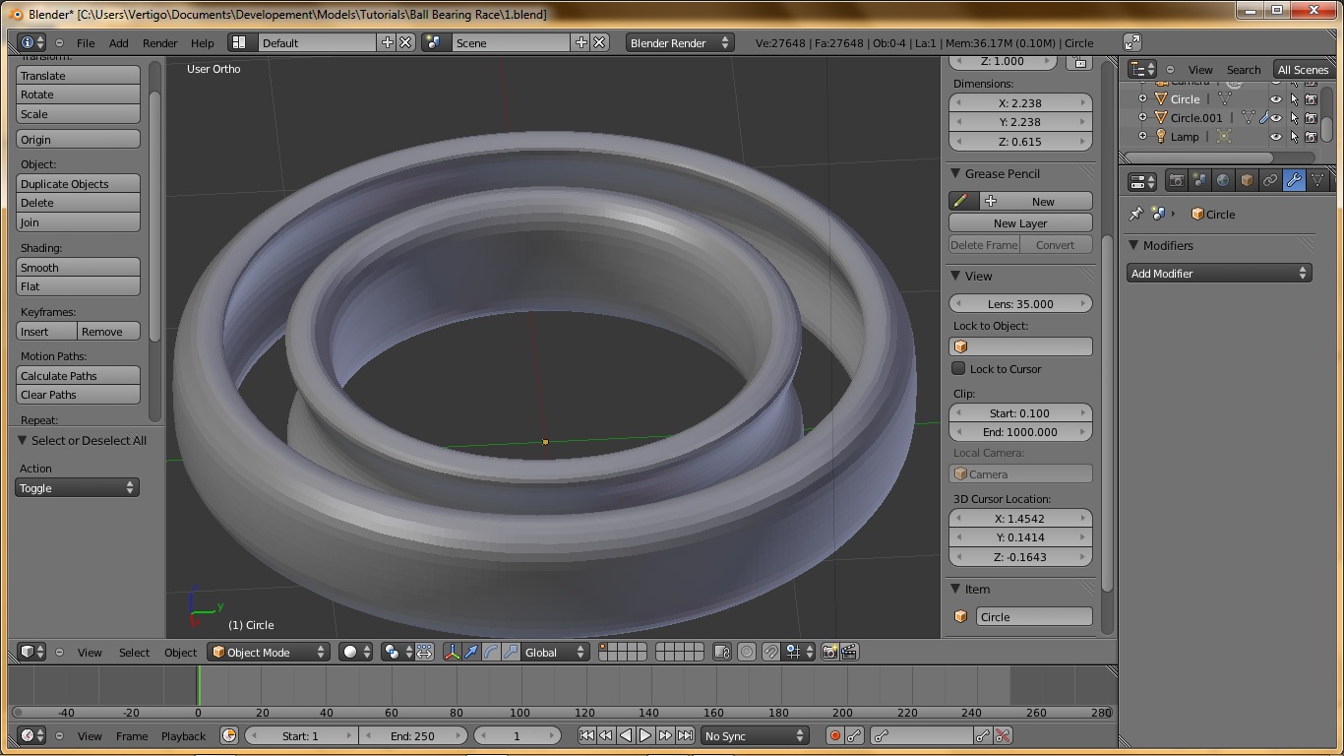
Task: Jump to the first frame
Action: pos(586,735)
